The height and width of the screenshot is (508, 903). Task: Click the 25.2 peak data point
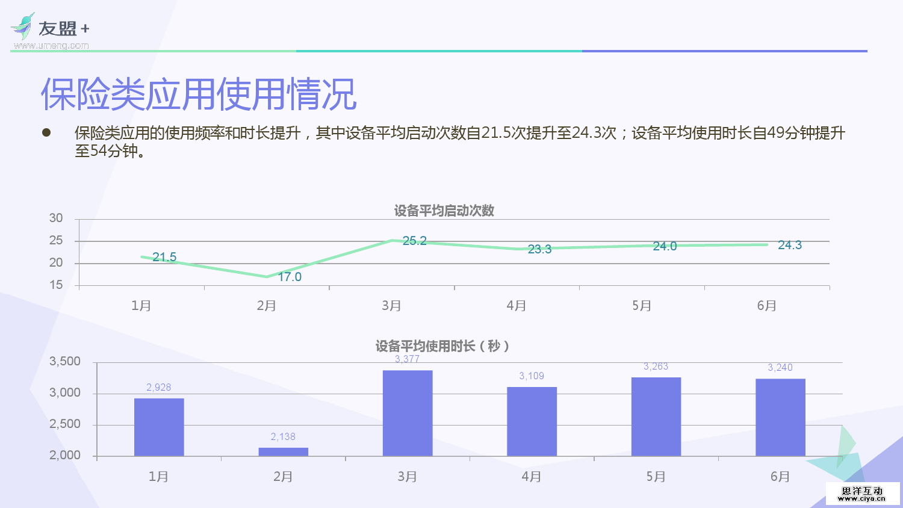[x=392, y=241]
